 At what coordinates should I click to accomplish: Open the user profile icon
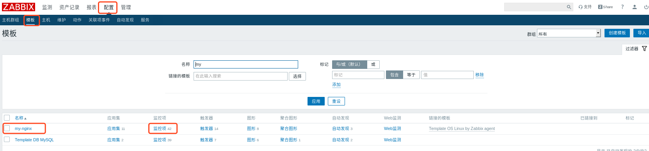pyautogui.click(x=635, y=7)
